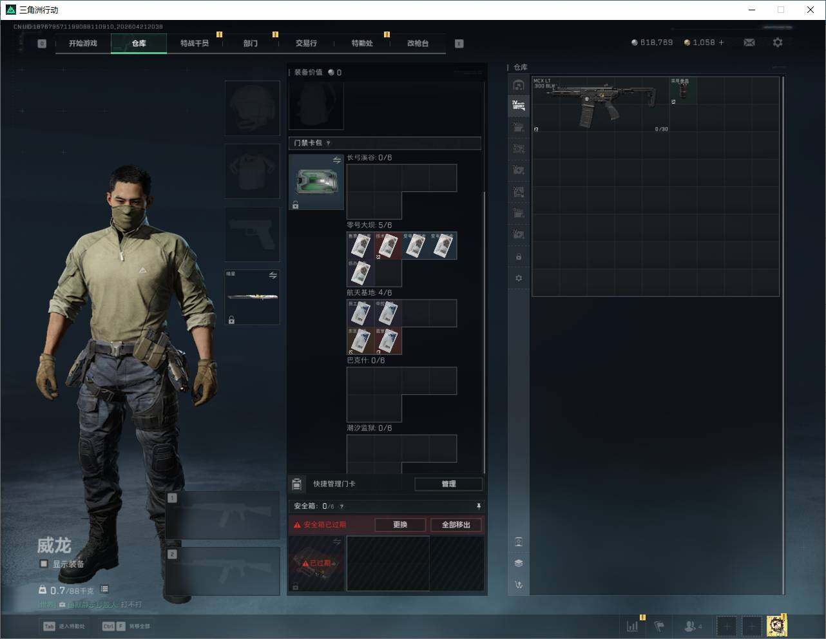Click empty primary weapon slot 2
Screen dimensions: 826x639
[223, 571]
